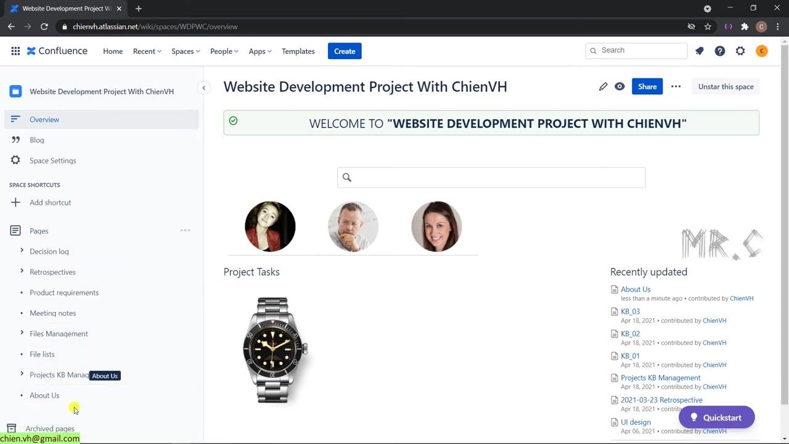Click the top Search field
Viewport: 789px width, 444px height.
636,51
